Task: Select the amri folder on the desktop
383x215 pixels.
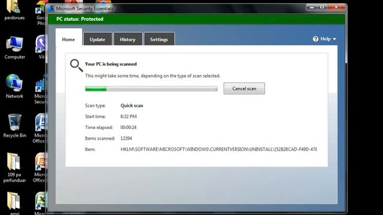Action: coord(14,203)
